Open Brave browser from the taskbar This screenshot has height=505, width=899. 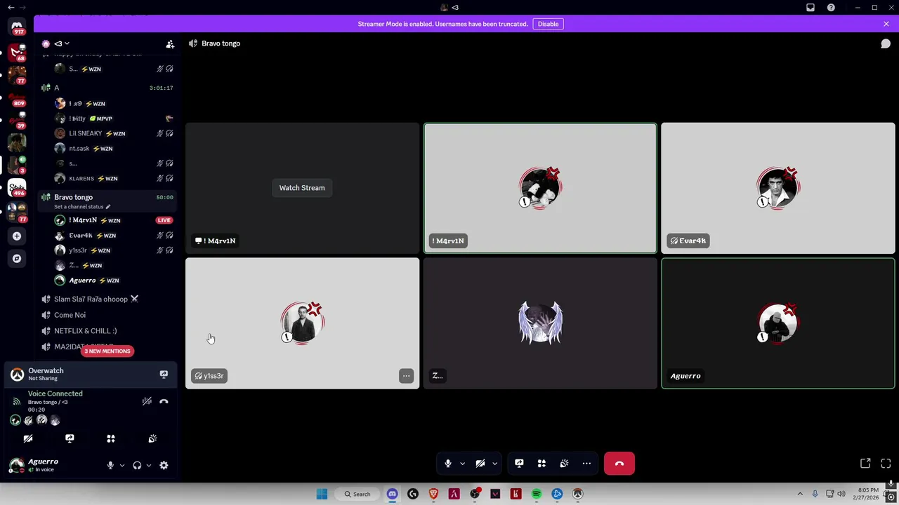pos(433,494)
